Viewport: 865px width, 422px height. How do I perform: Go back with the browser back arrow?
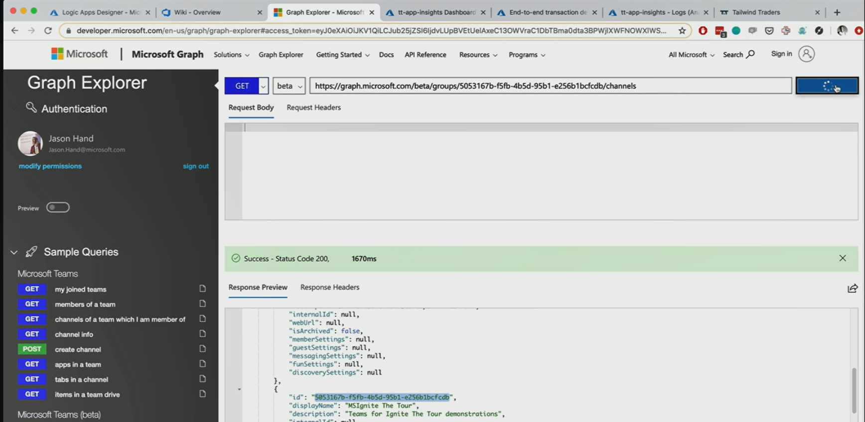coord(14,31)
